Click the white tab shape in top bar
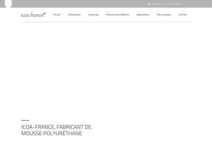212x141 pixels. (8, 4)
